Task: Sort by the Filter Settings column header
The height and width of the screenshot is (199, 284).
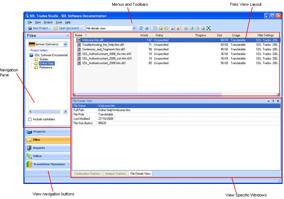Action: pyautogui.click(x=267, y=35)
